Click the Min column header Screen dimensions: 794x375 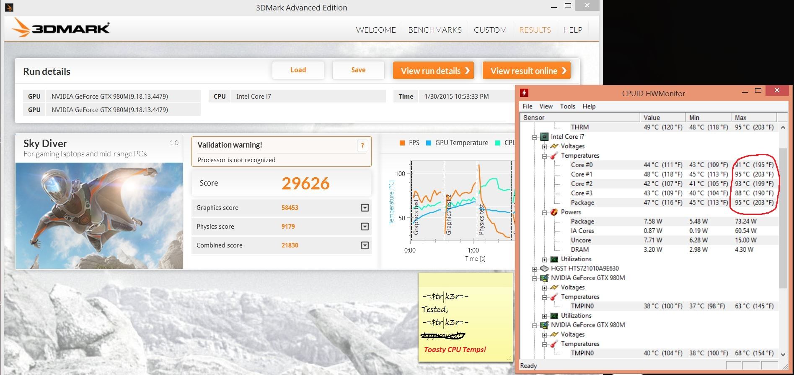click(708, 117)
